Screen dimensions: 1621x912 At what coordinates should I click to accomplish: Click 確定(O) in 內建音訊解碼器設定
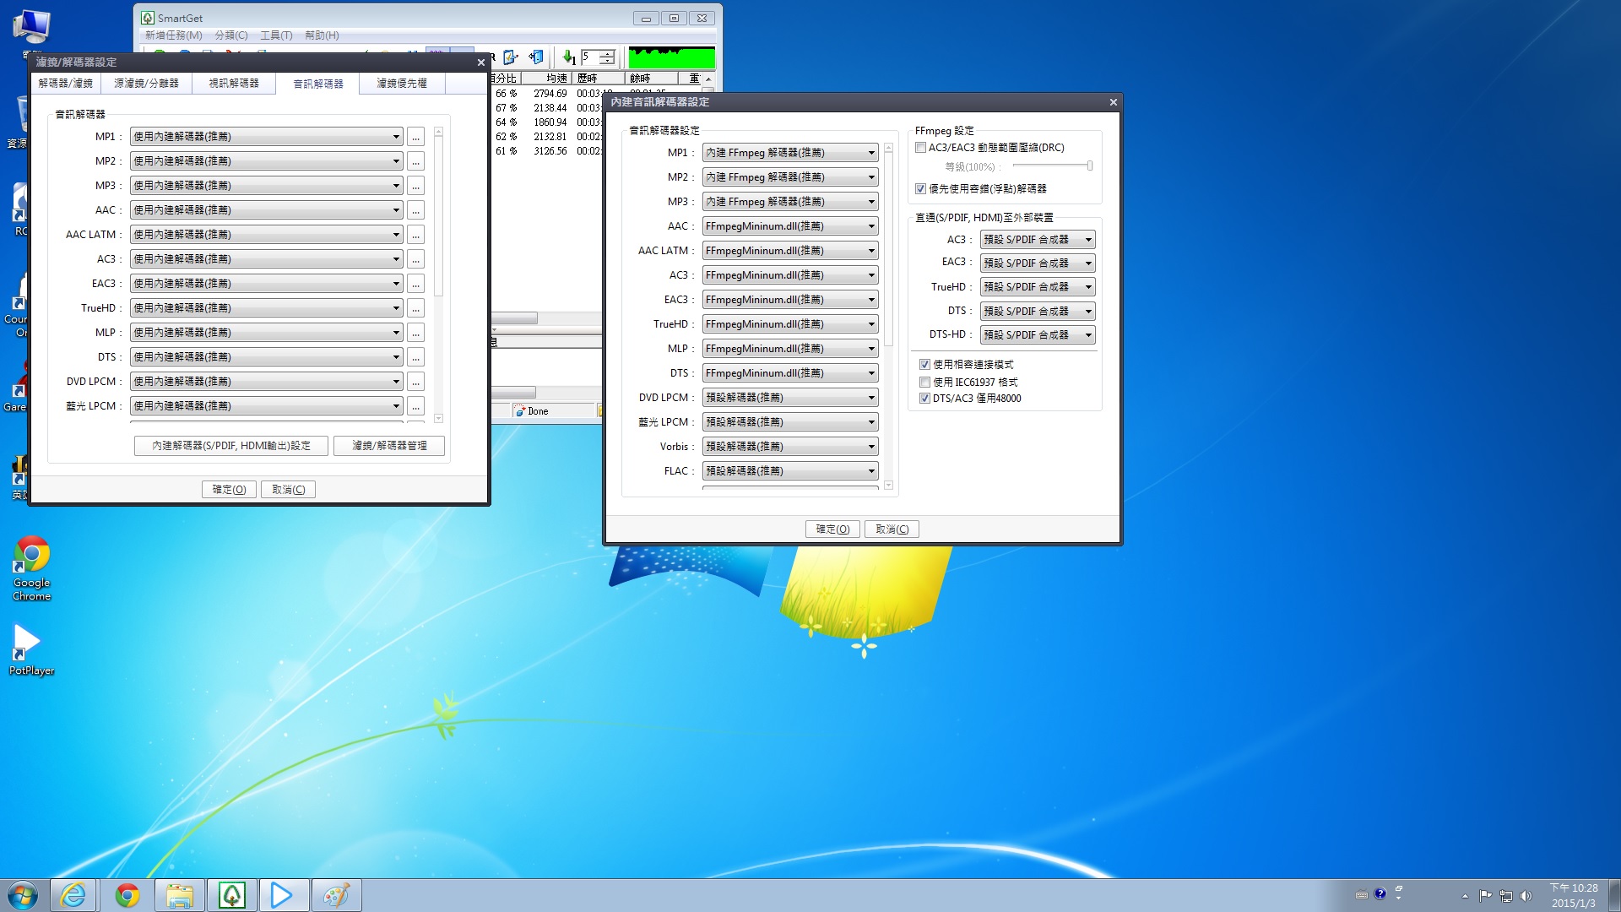coord(832,529)
